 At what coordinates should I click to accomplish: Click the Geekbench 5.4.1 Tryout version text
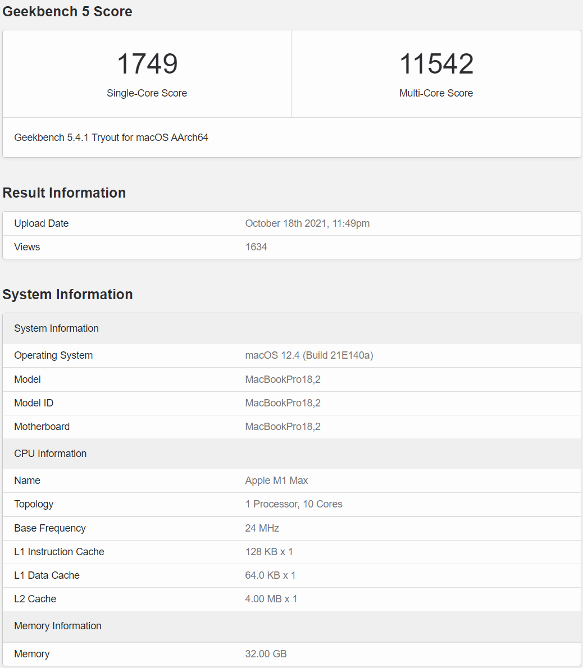click(111, 138)
